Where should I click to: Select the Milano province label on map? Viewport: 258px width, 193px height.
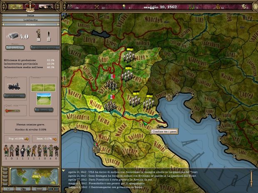pos(95,104)
